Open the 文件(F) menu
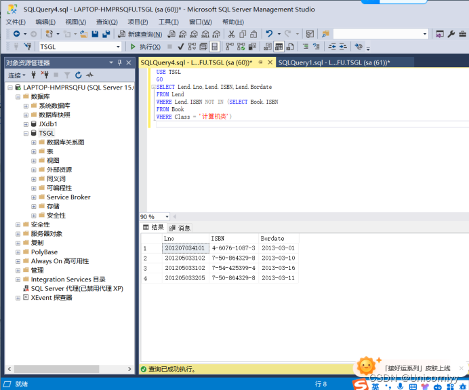The width and height of the screenshot is (469, 390). point(16,22)
